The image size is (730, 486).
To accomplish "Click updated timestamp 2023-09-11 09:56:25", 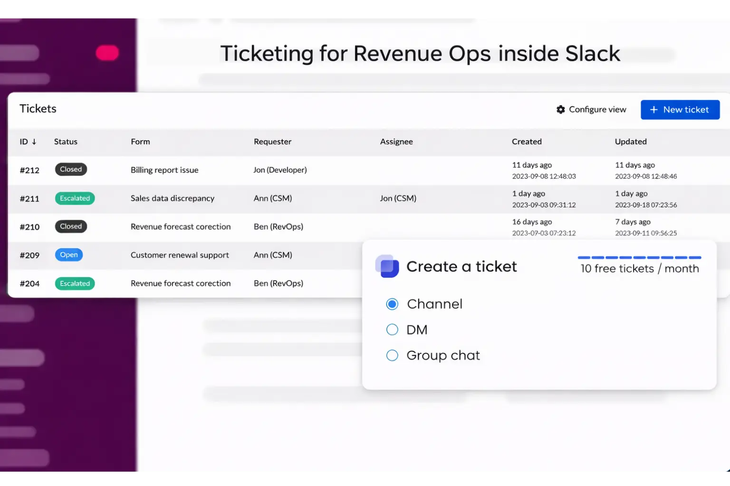I will coord(646,234).
